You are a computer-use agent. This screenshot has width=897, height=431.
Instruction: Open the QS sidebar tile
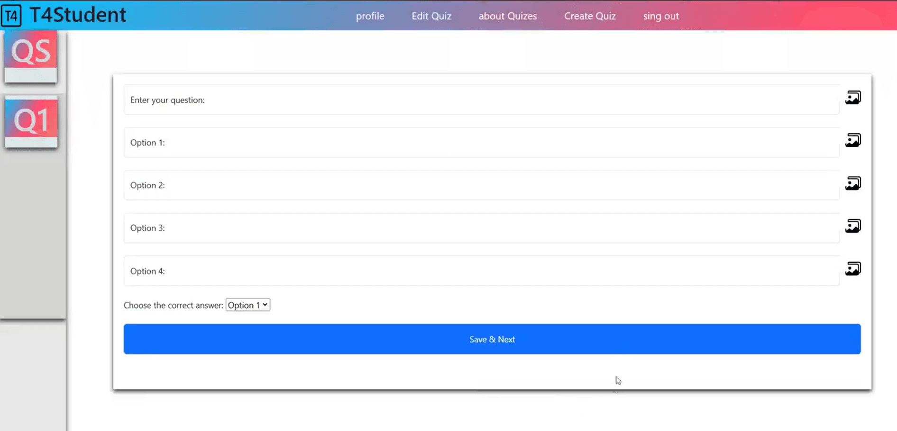[x=31, y=57]
